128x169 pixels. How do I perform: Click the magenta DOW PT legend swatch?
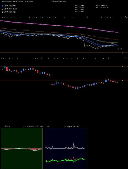(x=3, y=12)
